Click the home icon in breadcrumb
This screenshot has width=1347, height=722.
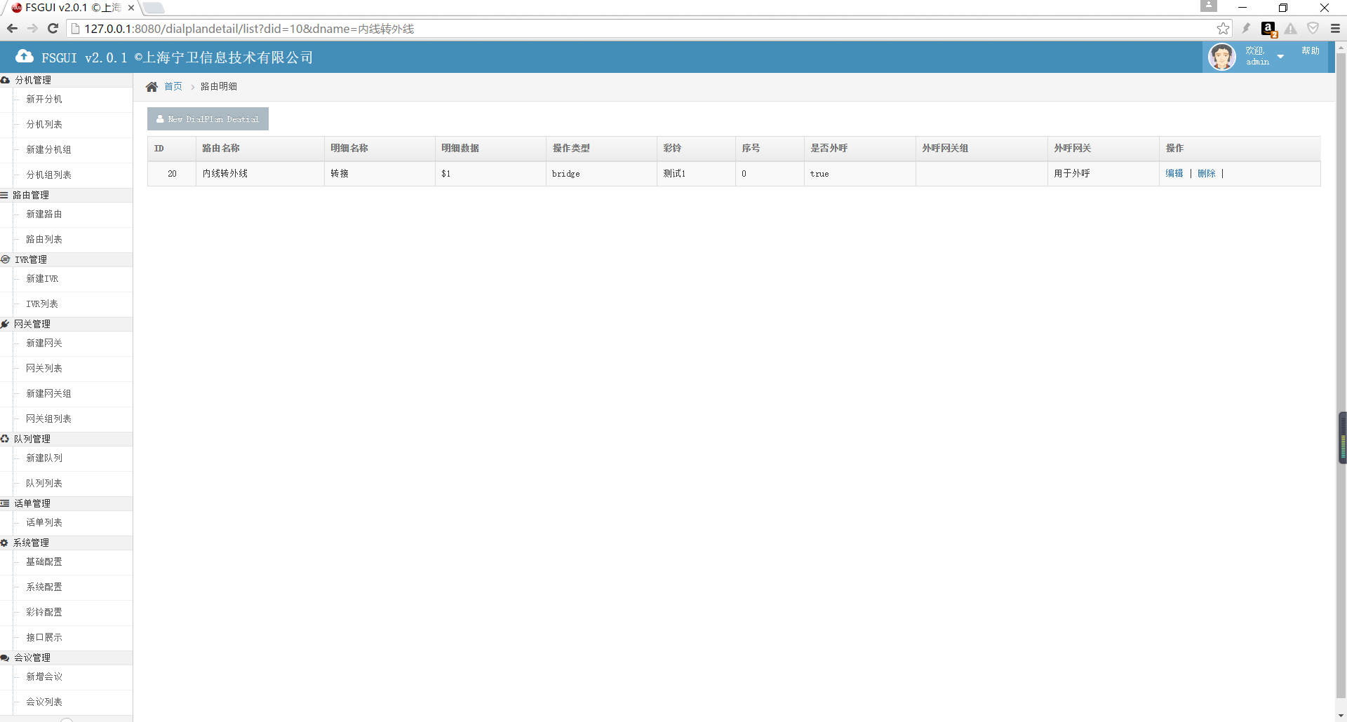click(152, 87)
